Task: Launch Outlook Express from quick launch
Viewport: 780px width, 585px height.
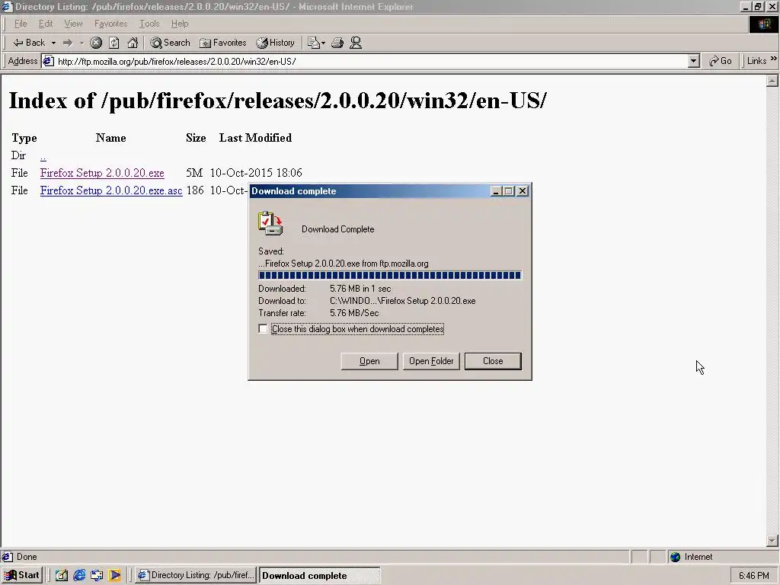Action: [x=97, y=576]
